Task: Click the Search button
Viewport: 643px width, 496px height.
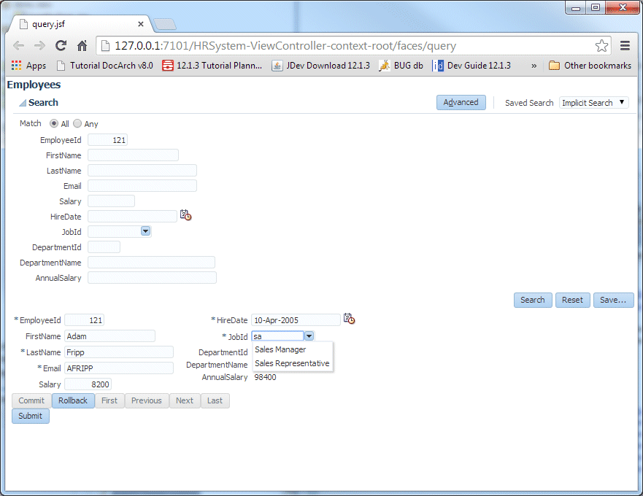Action: [533, 300]
